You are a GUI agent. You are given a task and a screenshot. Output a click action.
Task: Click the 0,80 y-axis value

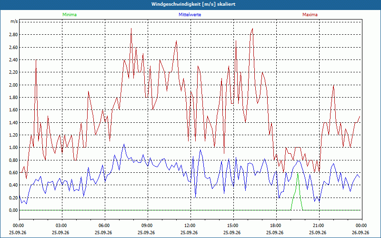(x=14, y=160)
